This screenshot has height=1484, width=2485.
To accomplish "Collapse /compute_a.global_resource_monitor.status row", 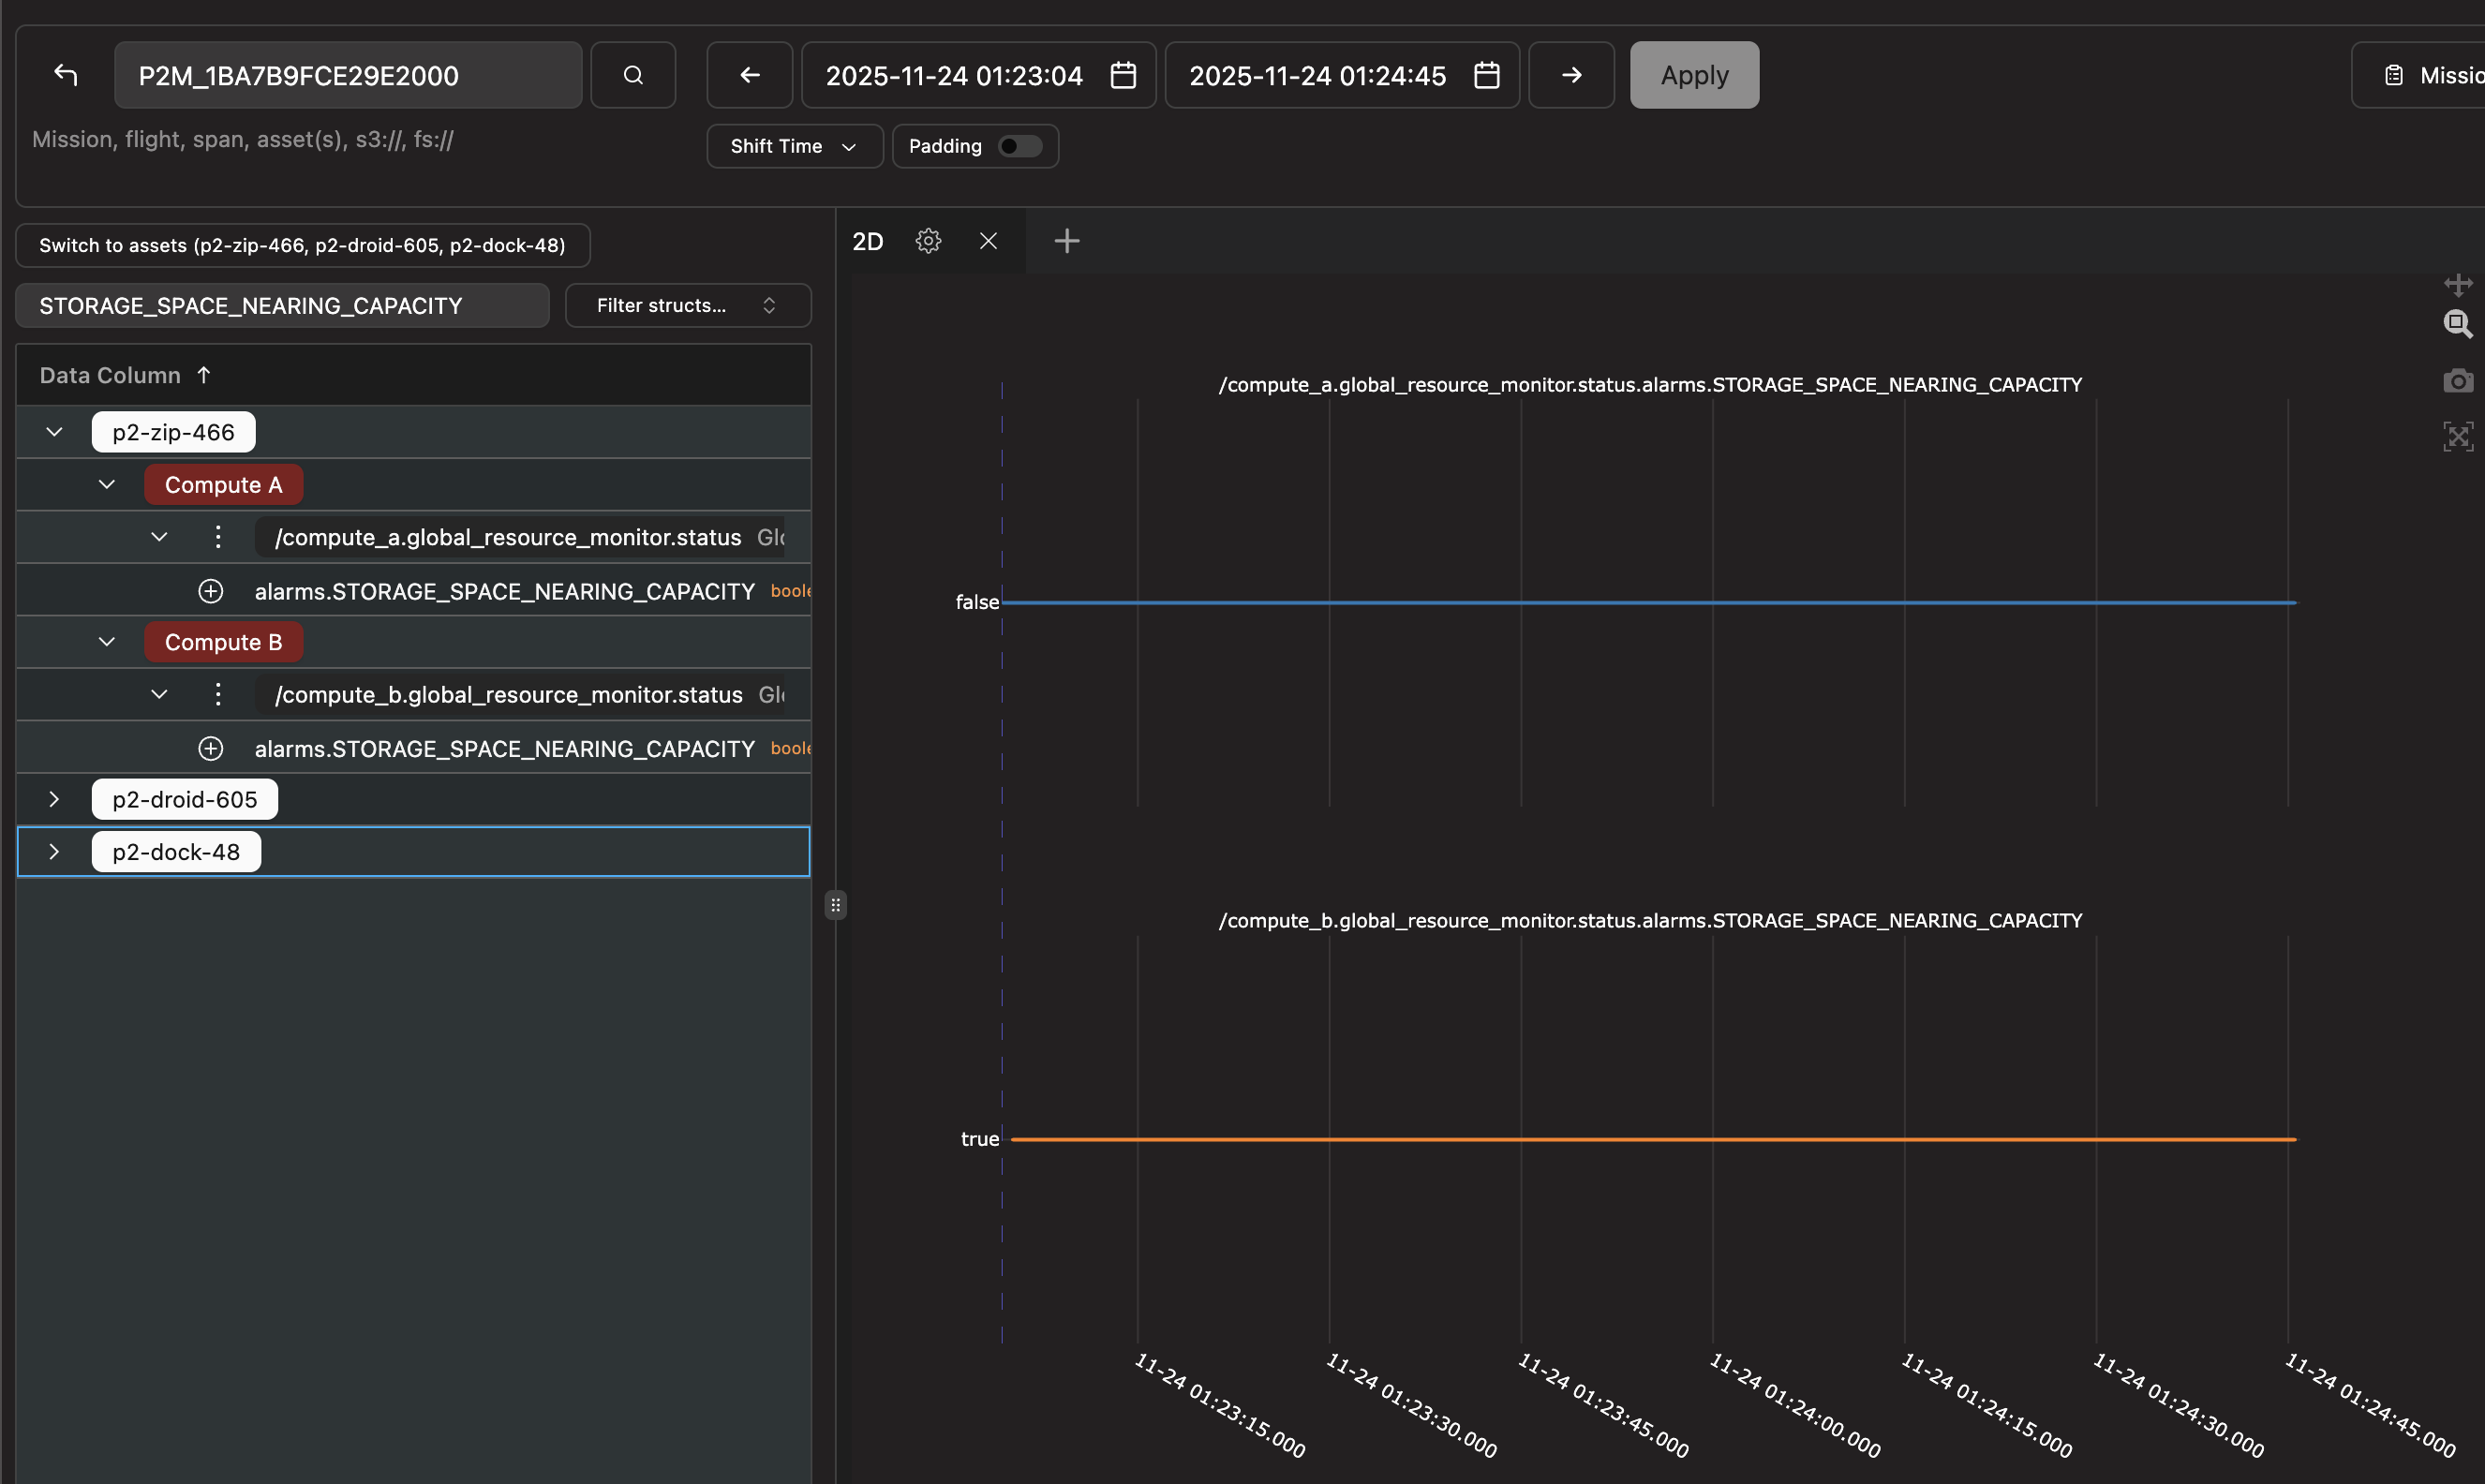I will click(159, 537).
